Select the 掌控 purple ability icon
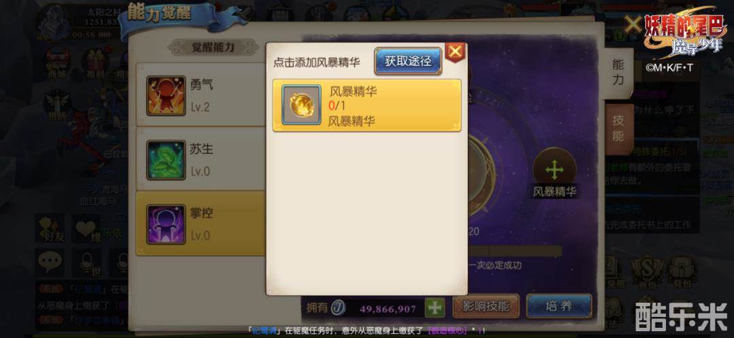 point(166,224)
